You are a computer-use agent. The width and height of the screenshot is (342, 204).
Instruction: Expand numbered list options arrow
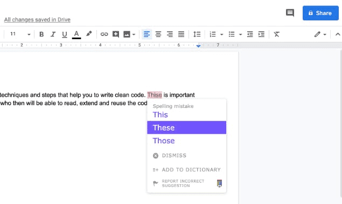(x=221, y=34)
